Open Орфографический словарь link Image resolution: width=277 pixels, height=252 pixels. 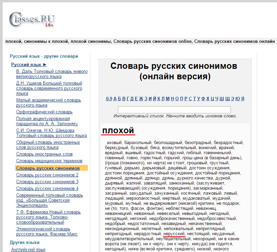point(44,112)
